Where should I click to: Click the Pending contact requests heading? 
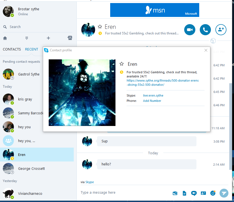[x=21, y=62]
